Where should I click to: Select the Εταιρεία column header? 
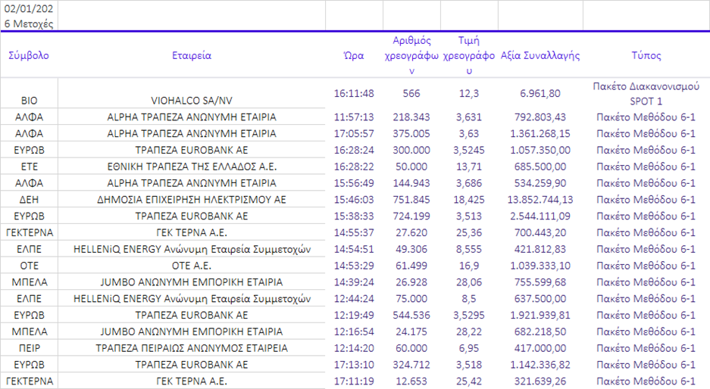point(191,56)
